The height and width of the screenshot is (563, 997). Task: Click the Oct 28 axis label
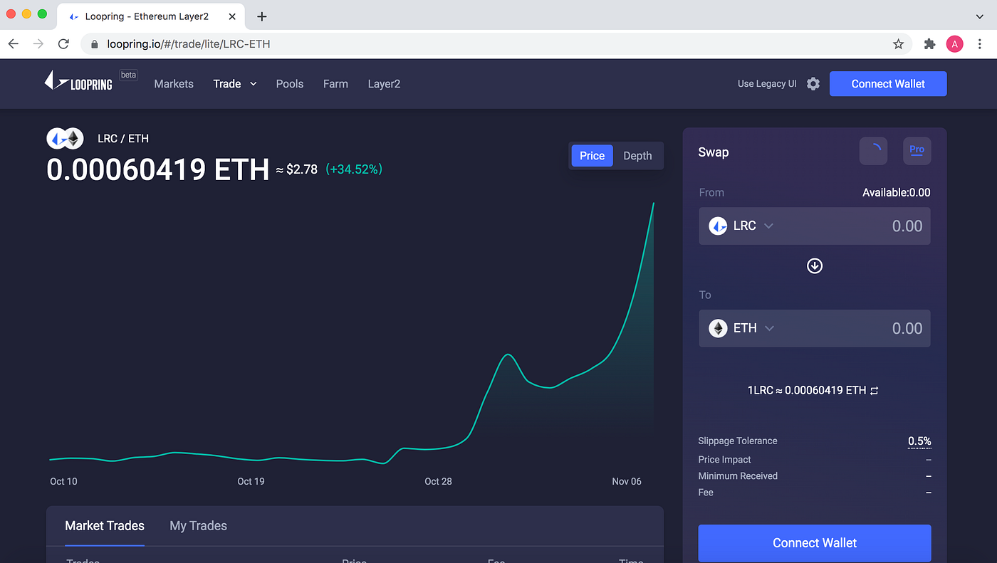[438, 482]
